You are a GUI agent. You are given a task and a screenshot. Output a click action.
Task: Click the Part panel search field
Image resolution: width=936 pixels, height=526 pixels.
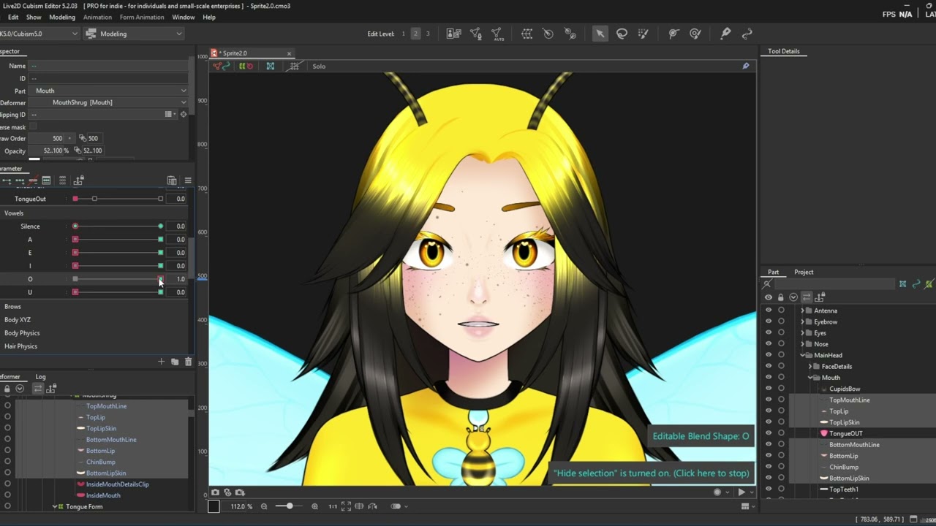click(834, 284)
